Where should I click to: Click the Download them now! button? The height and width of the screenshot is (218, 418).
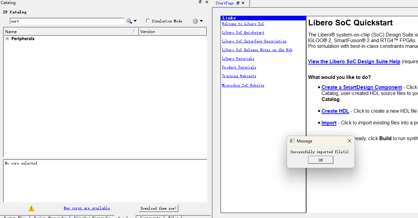point(158,208)
